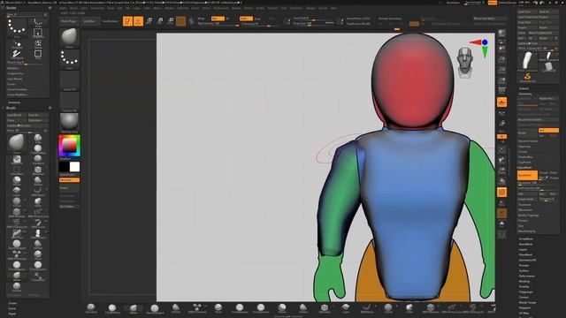This screenshot has height=318, width=566.
Task: Expand Lazy Mouse section in Stroke palette
Action: [x=15, y=79]
